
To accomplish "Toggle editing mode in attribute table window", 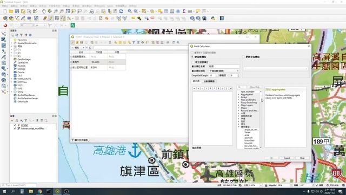I will click(72, 42).
